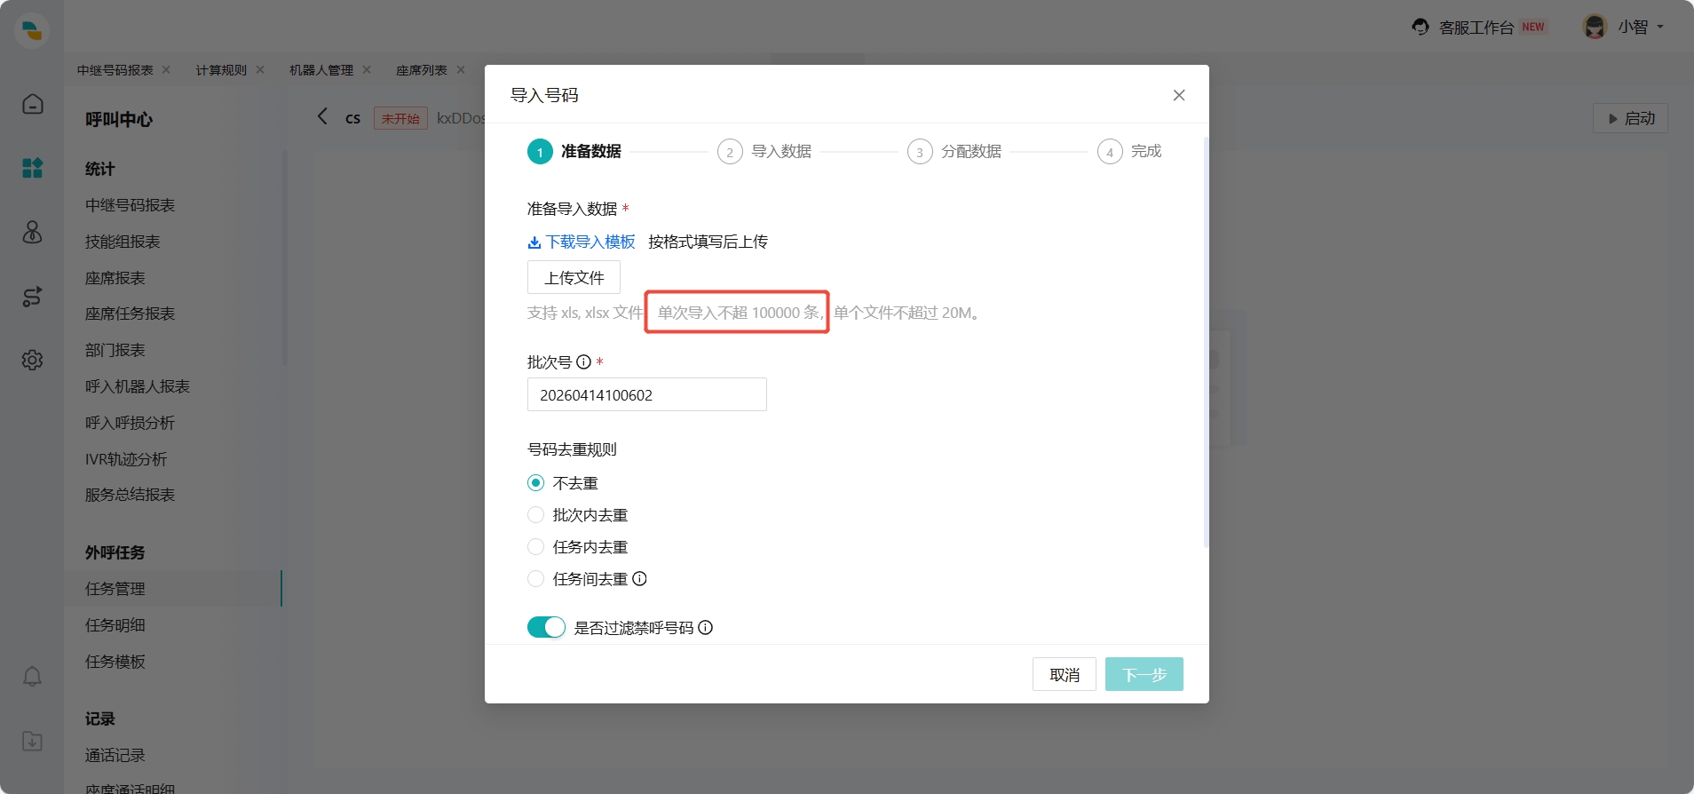Toggle the 是否过滤禁呼号码 switch
Viewport: 1694px width, 794px height.
546,627
